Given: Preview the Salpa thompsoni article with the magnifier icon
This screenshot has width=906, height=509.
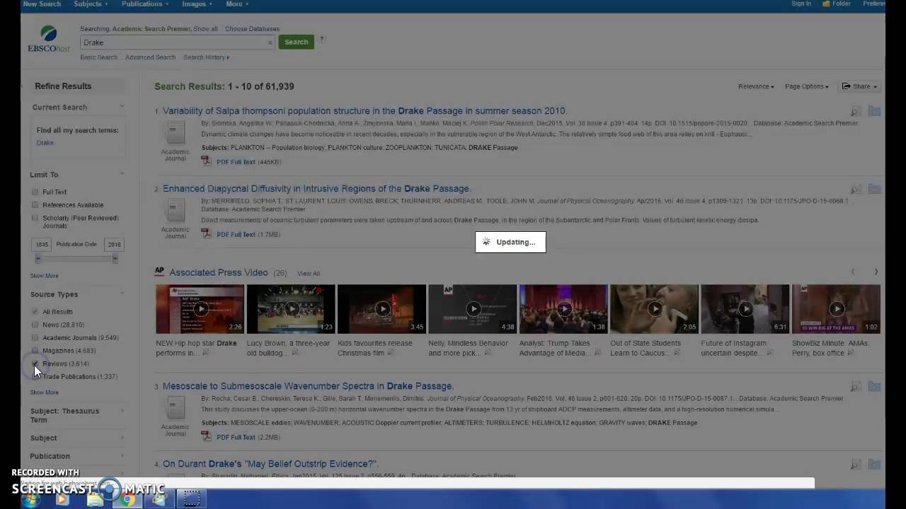Looking at the screenshot, I should [856, 112].
